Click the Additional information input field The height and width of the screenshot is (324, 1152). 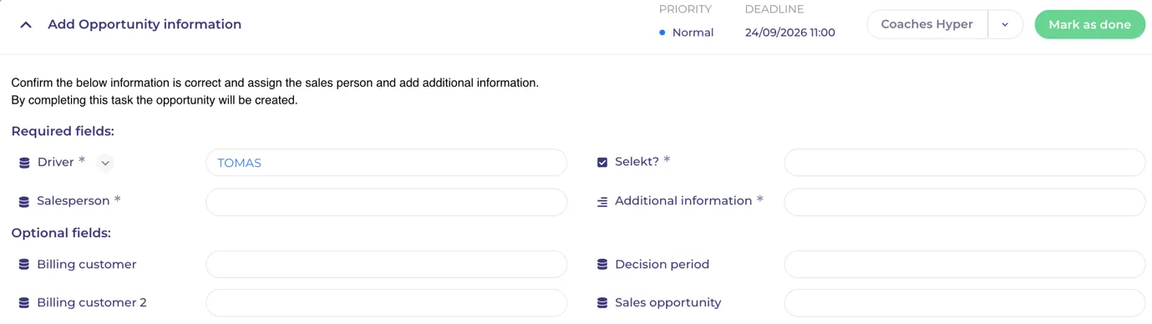click(x=964, y=202)
